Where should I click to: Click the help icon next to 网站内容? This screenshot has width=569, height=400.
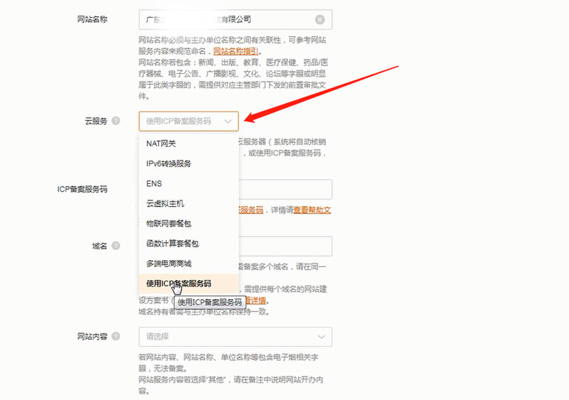click(116, 336)
